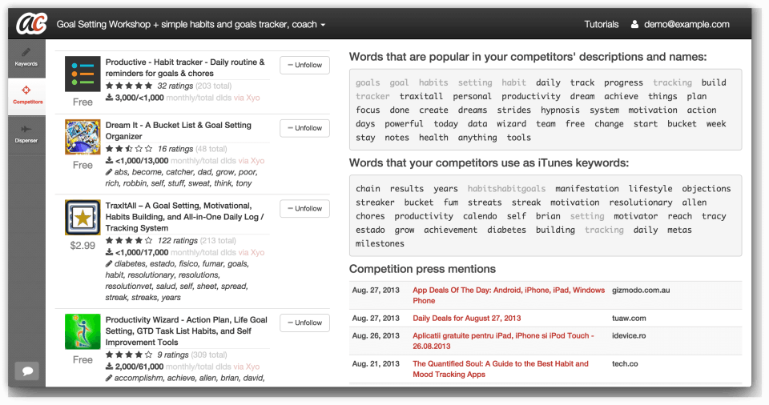Click the TraxItAll star app icon
This screenshot has width=769, height=405.
pos(83,217)
